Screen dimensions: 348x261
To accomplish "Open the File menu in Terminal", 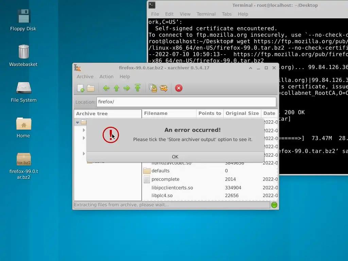I will tap(155, 14).
